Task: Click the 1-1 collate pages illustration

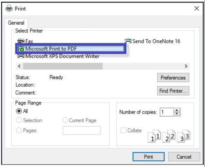Action: [x=154, y=136]
